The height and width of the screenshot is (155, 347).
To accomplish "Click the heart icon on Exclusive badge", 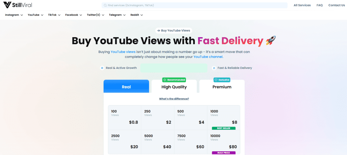I will (216, 80).
